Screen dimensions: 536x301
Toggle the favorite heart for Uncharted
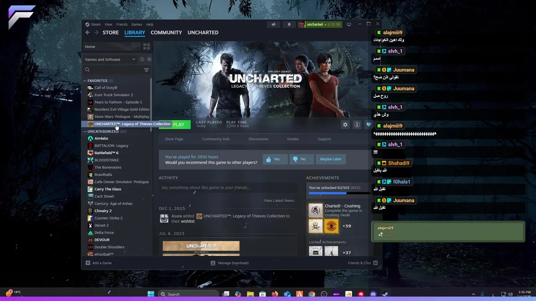[368, 125]
